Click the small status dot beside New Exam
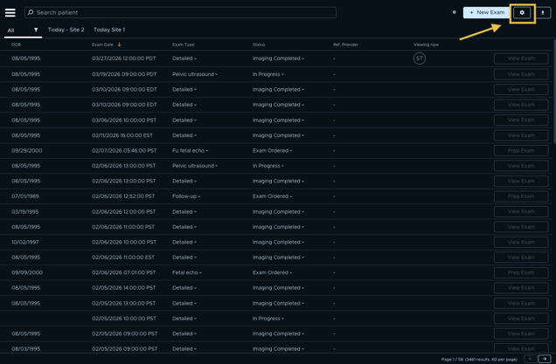The width and height of the screenshot is (556, 364). (x=455, y=12)
